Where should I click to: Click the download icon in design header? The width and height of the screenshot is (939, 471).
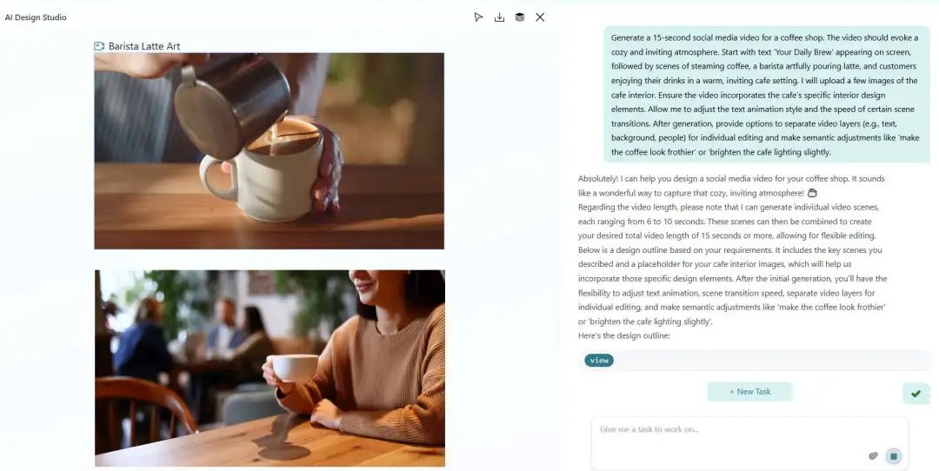click(x=499, y=17)
